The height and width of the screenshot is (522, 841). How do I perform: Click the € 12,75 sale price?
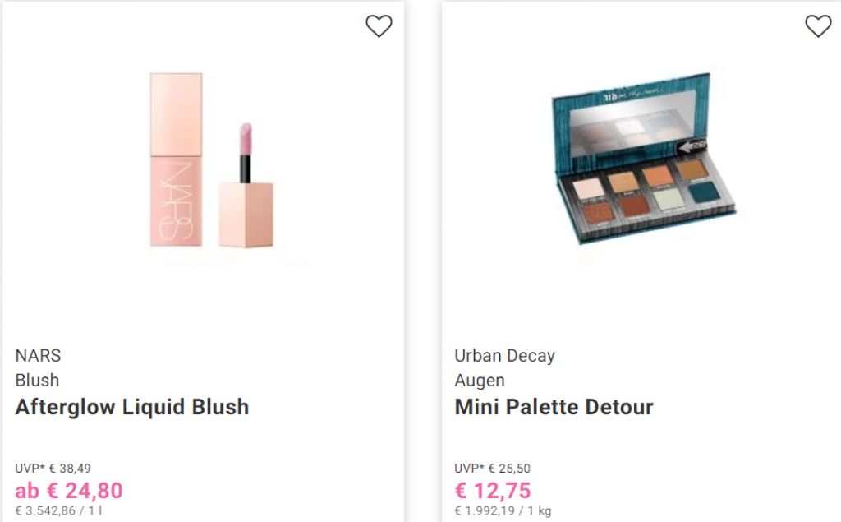pyautogui.click(x=493, y=491)
